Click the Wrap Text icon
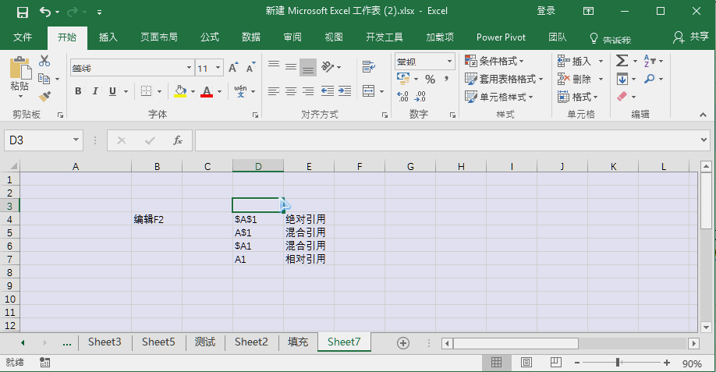 (x=369, y=67)
